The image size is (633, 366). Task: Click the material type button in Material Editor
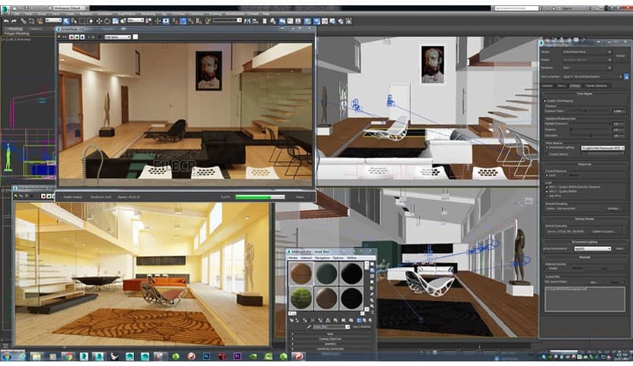click(x=362, y=327)
